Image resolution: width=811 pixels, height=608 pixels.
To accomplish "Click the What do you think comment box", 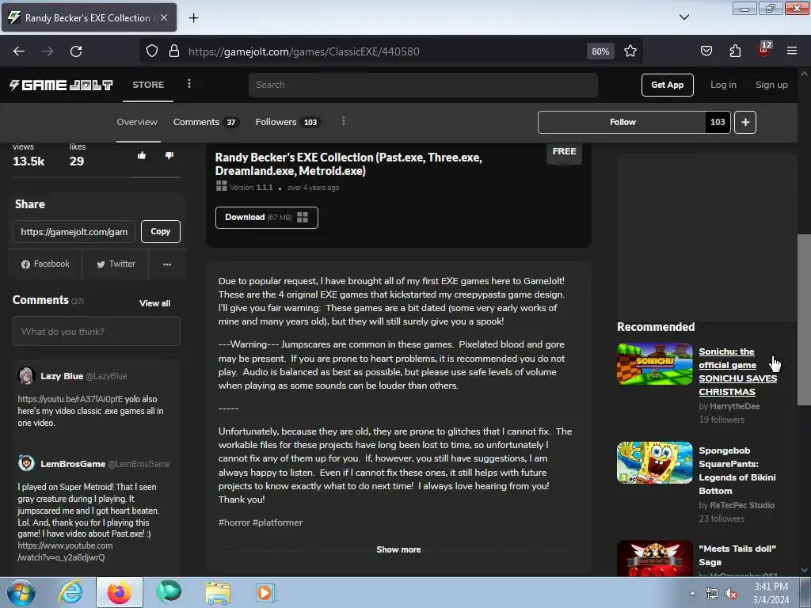I will coord(97,332).
